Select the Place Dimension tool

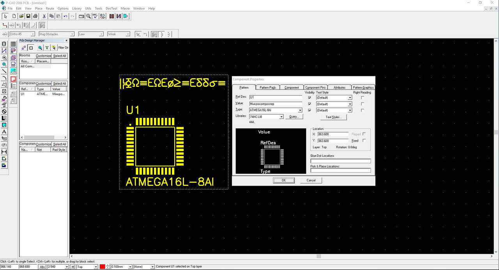pyautogui.click(x=4, y=152)
